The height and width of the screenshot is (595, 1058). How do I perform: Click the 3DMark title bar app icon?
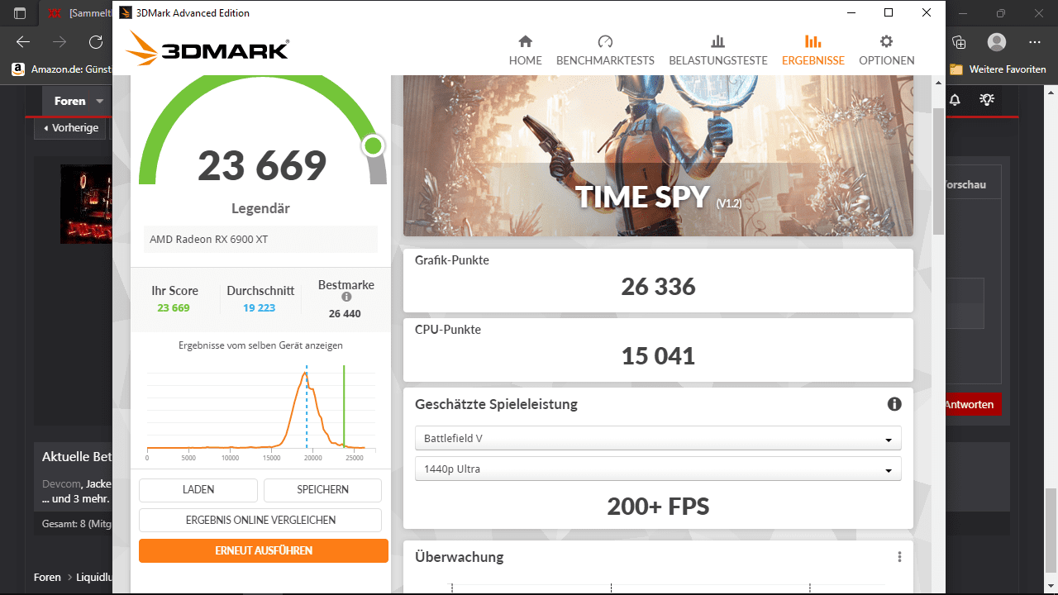pyautogui.click(x=126, y=12)
